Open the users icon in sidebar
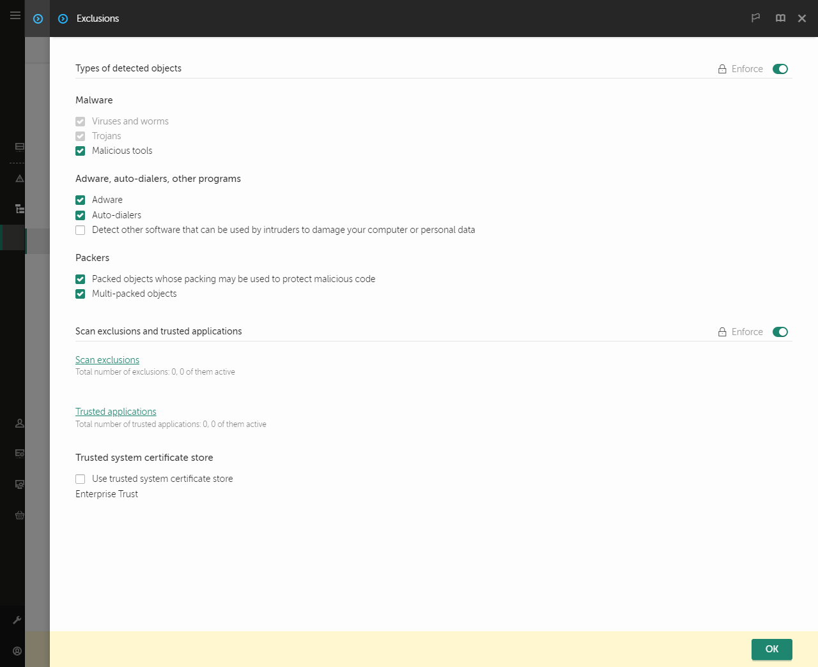Screen dimensions: 818x667 pyautogui.click(x=19, y=423)
